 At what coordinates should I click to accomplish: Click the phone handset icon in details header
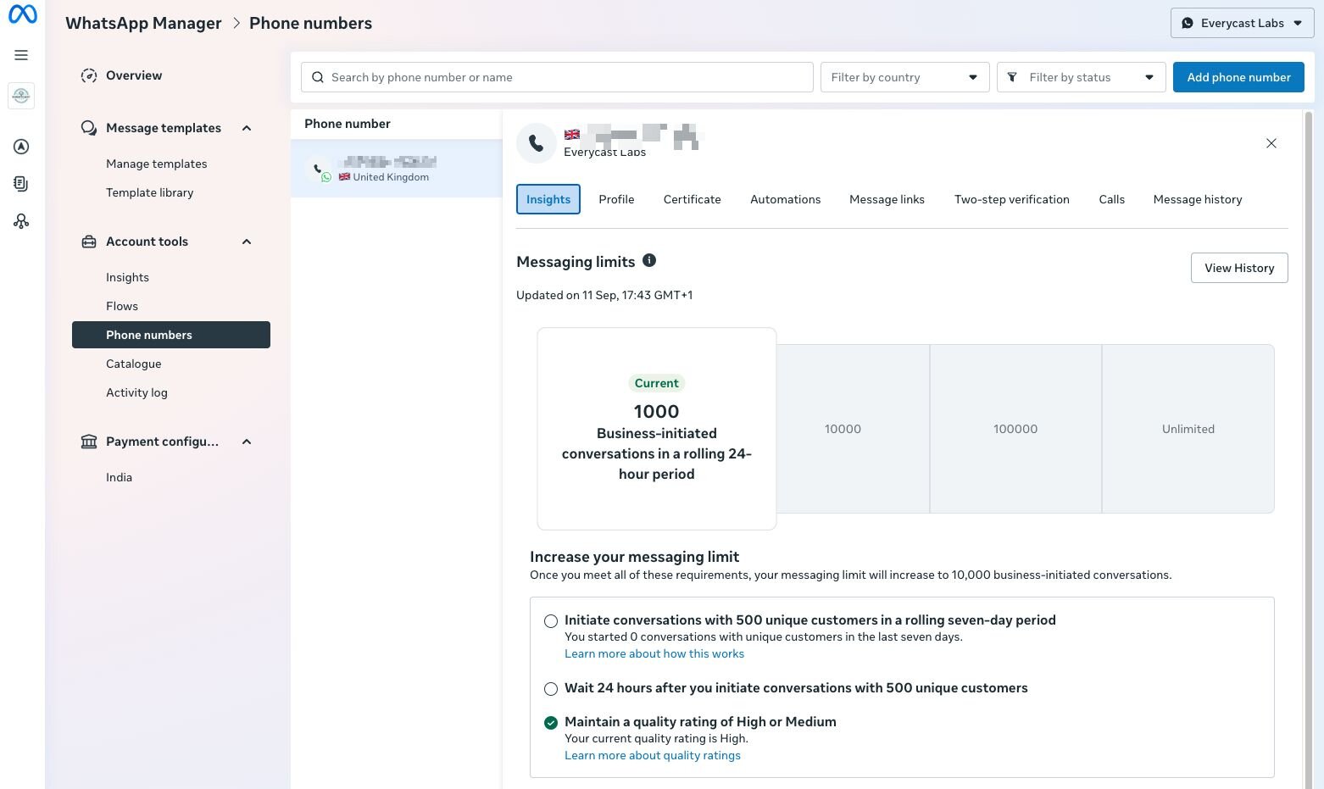(536, 143)
